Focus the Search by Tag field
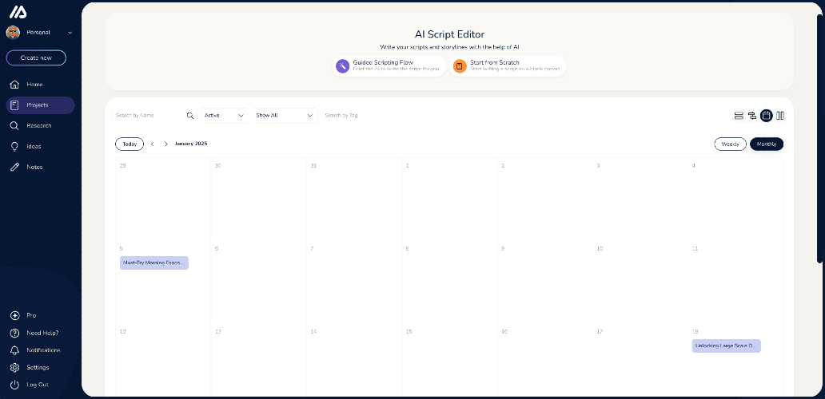The height and width of the screenshot is (399, 825). point(357,116)
